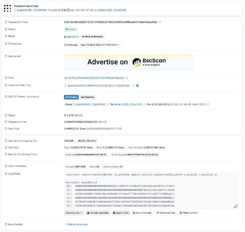Click the Decode Input Data button
Screen dimensions: 245x232
98,213
